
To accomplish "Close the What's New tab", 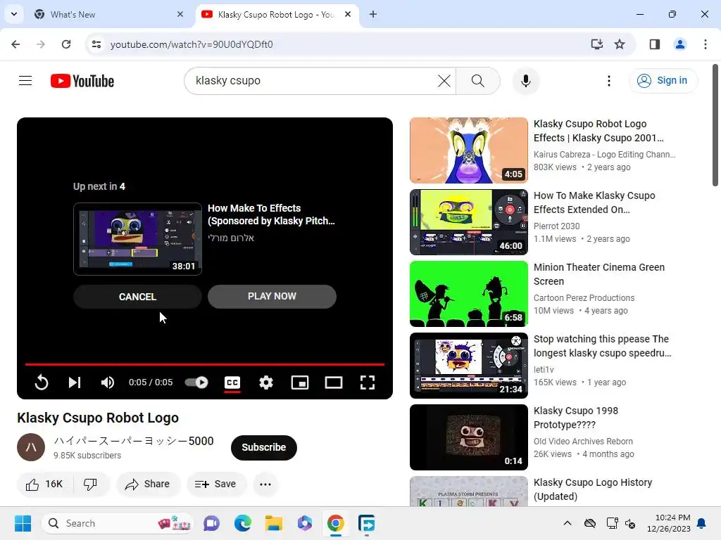I will (x=180, y=14).
